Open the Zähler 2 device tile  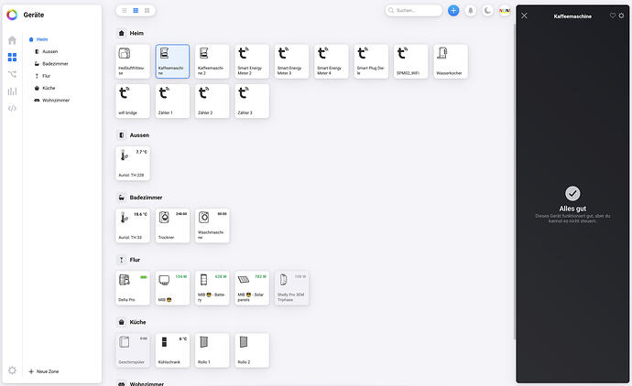(x=212, y=101)
